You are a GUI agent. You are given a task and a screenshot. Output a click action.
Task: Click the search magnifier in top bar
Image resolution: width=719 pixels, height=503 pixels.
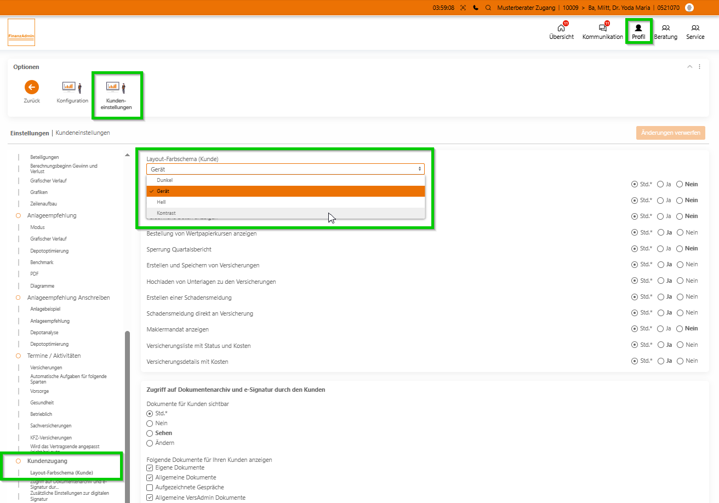pos(488,8)
